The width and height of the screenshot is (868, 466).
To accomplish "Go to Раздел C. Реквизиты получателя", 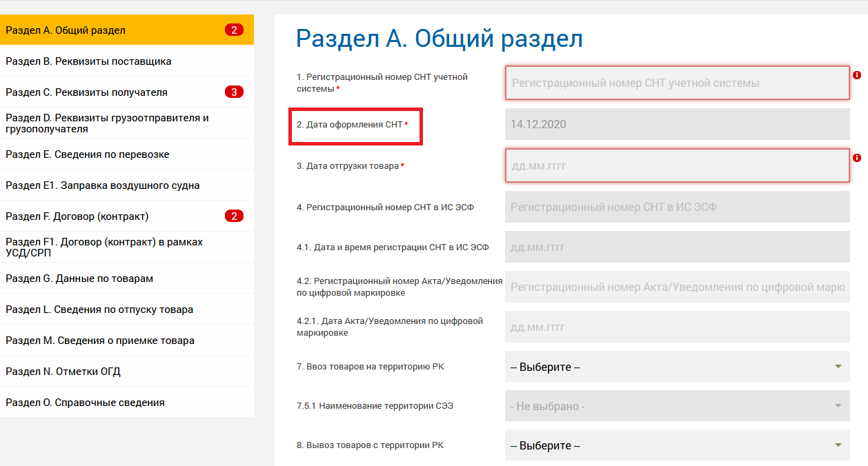I will pyautogui.click(x=127, y=92).
